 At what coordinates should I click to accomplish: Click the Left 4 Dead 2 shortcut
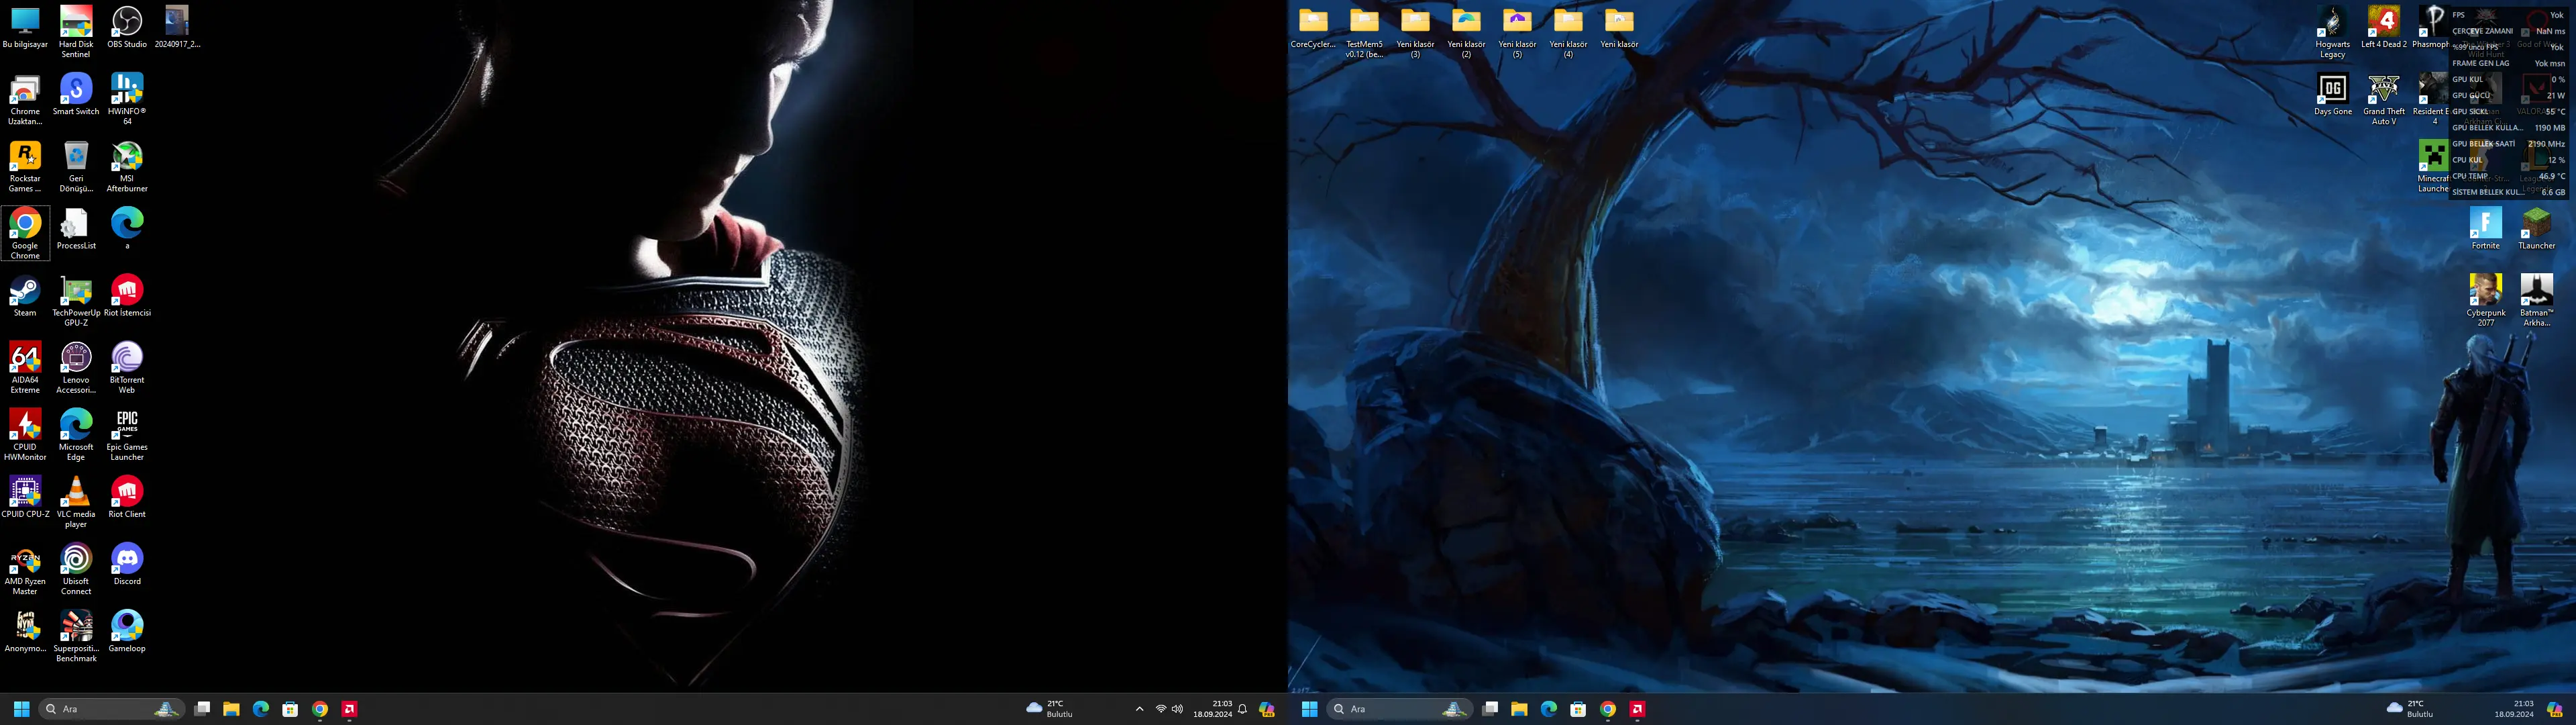(x=2384, y=28)
